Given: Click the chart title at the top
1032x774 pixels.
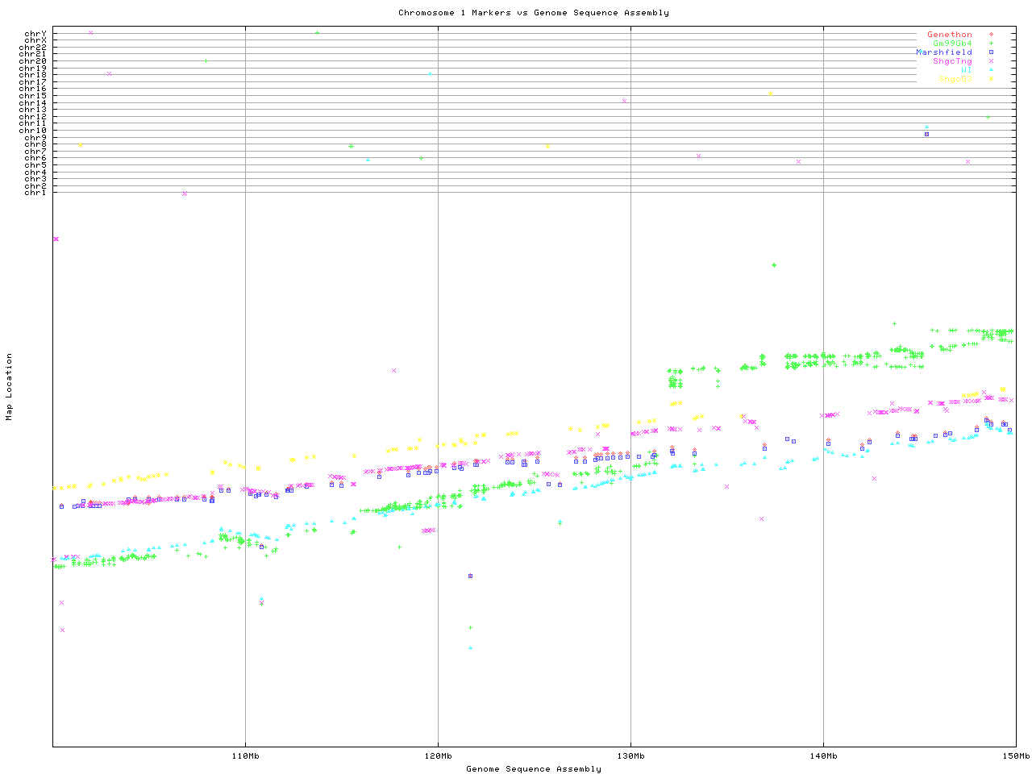Looking at the screenshot, I should coord(534,13).
